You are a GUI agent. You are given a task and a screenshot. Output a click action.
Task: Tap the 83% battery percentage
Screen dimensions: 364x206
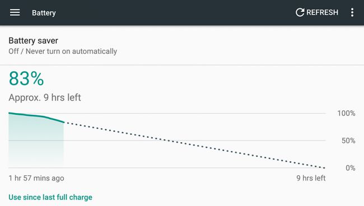tap(26, 78)
